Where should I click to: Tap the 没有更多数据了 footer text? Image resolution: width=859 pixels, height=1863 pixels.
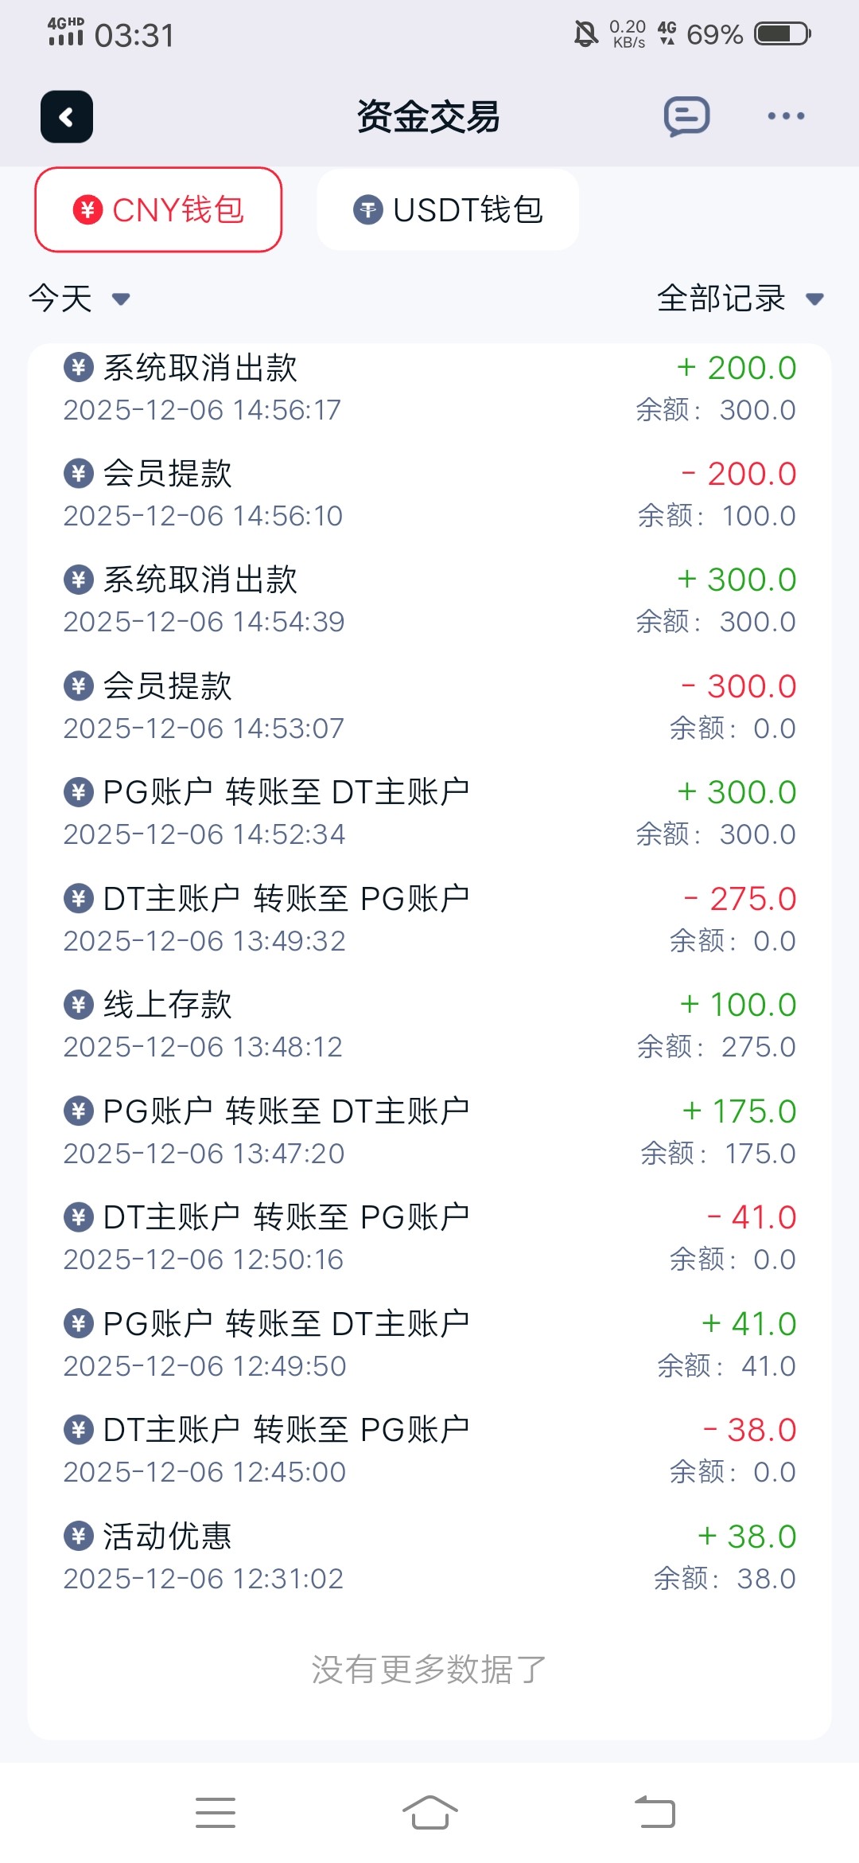point(429,1670)
